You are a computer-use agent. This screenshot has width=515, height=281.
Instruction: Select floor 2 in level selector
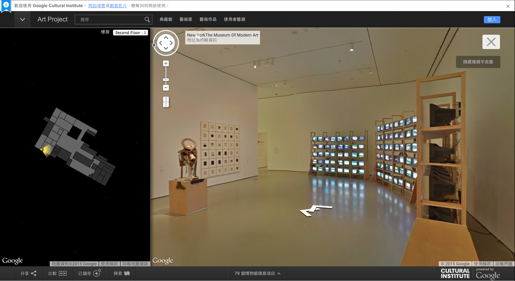point(166,105)
